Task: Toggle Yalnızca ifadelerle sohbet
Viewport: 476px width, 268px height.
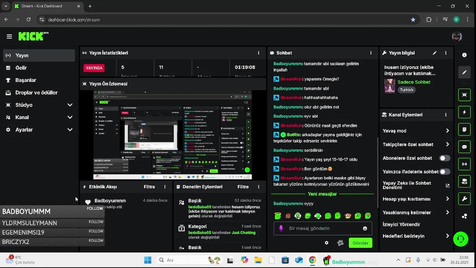Action: click(445, 172)
